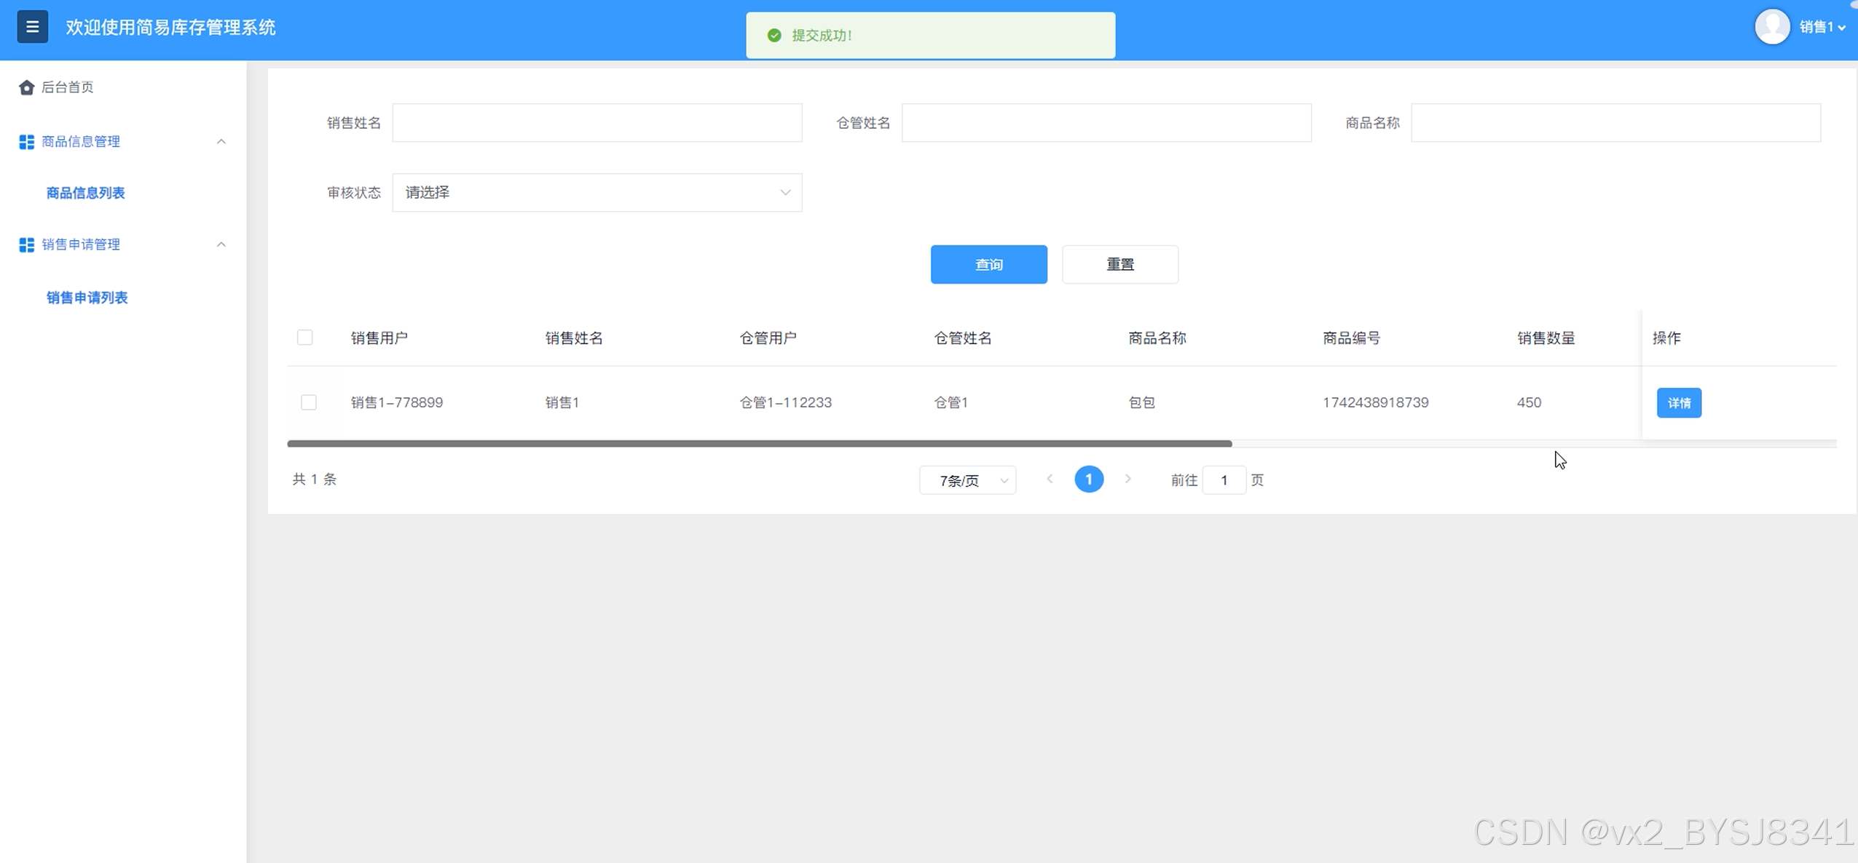Click the 查询 button

click(x=988, y=264)
